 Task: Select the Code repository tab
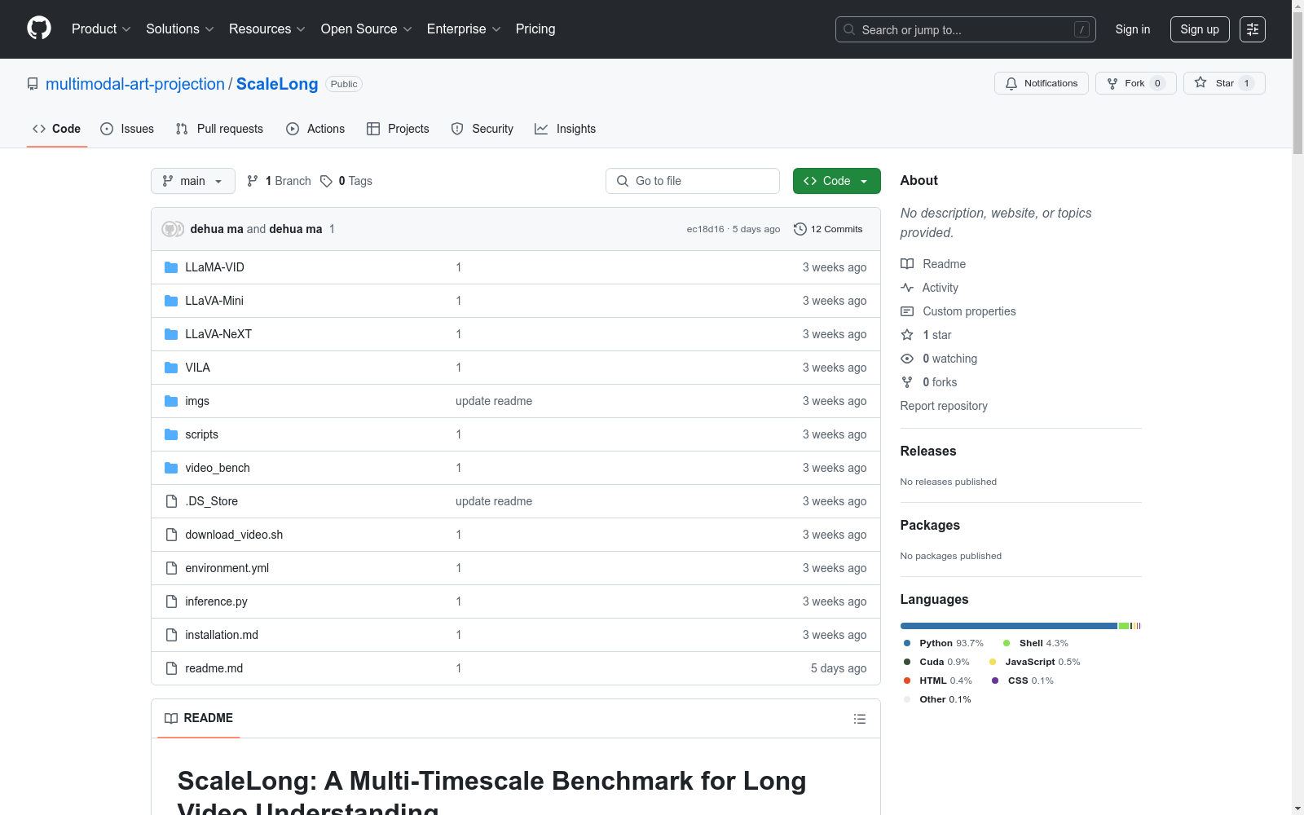click(x=57, y=129)
